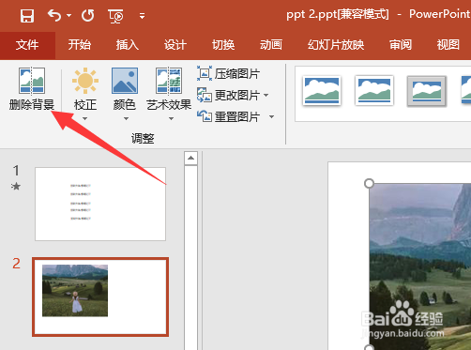Start slideshow from beginning icon
This screenshot has width=471, height=350.
pos(115,16)
